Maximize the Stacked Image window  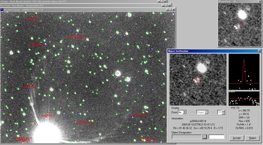tap(170, 10)
